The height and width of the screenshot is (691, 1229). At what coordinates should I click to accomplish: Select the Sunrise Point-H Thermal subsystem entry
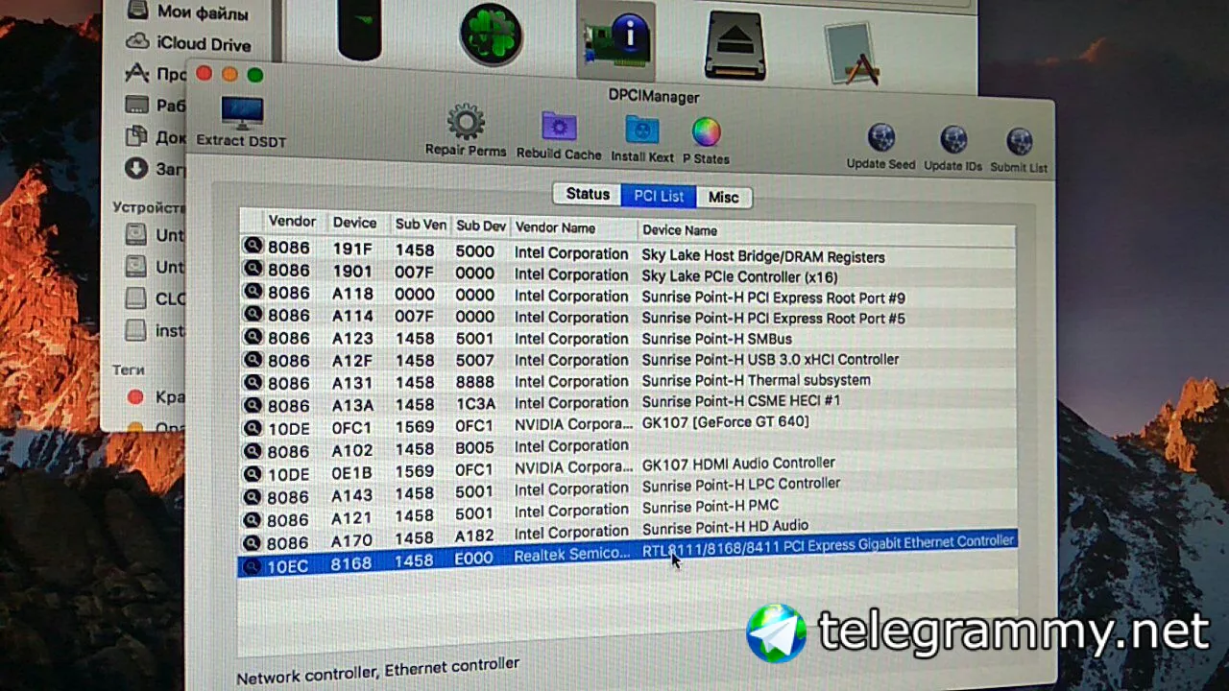pos(628,382)
